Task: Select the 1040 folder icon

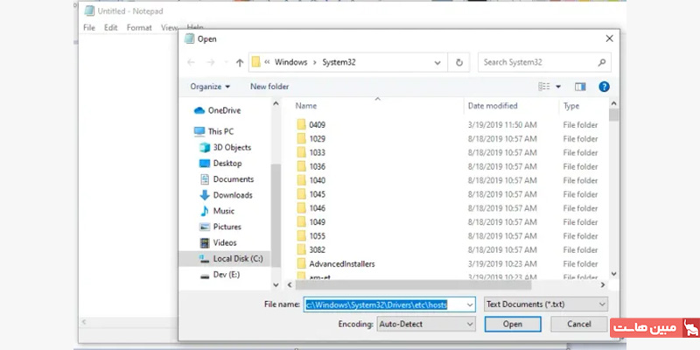Action: 302,180
